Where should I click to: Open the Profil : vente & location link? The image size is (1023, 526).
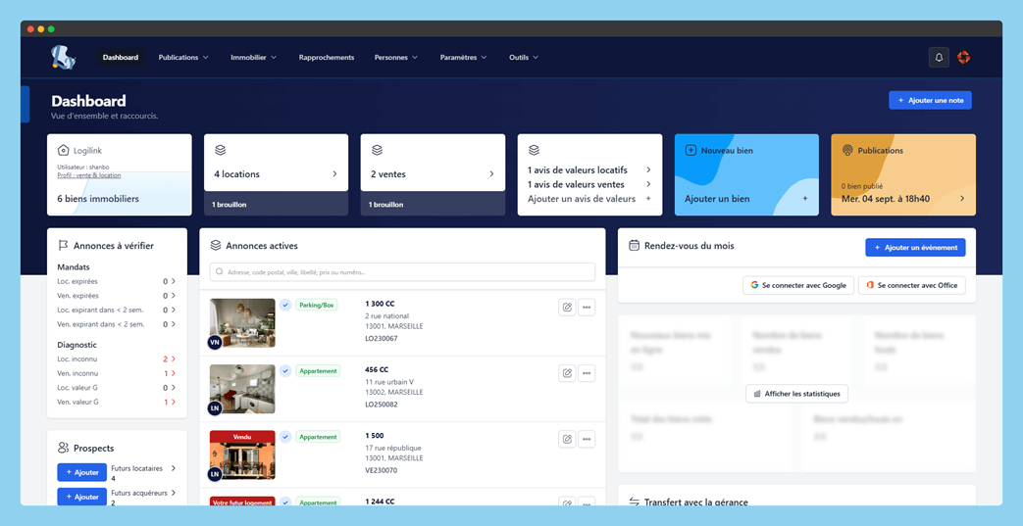pos(88,175)
